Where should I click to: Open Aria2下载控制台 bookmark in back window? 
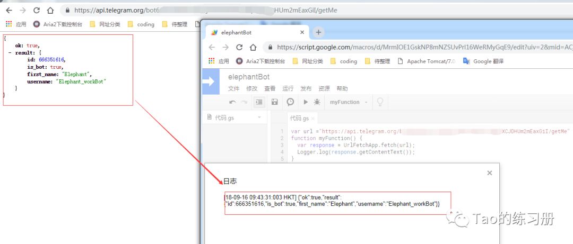coord(58,24)
